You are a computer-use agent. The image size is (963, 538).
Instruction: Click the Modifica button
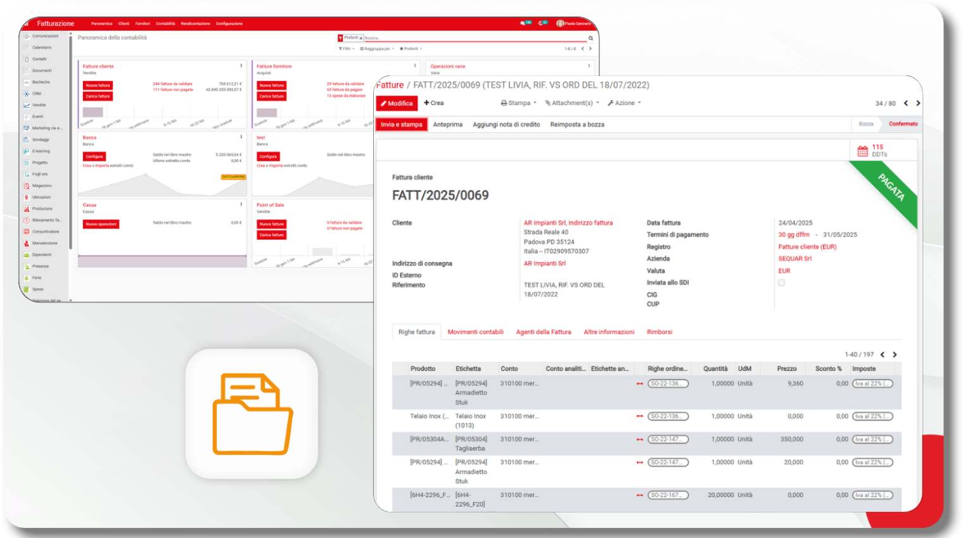[x=397, y=103]
